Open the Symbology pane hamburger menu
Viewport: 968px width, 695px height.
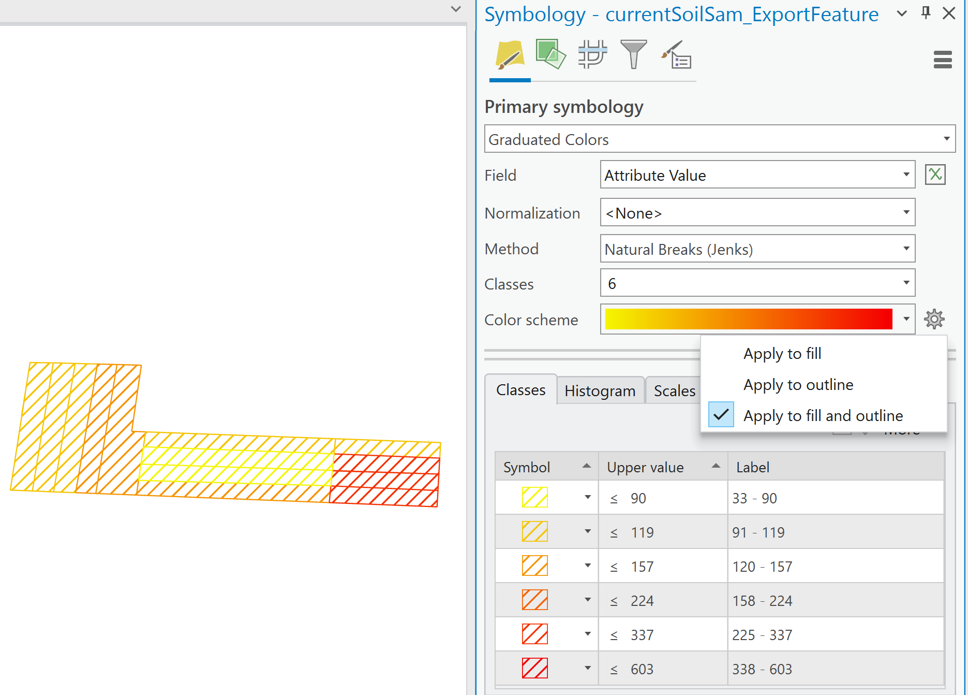pyautogui.click(x=943, y=60)
